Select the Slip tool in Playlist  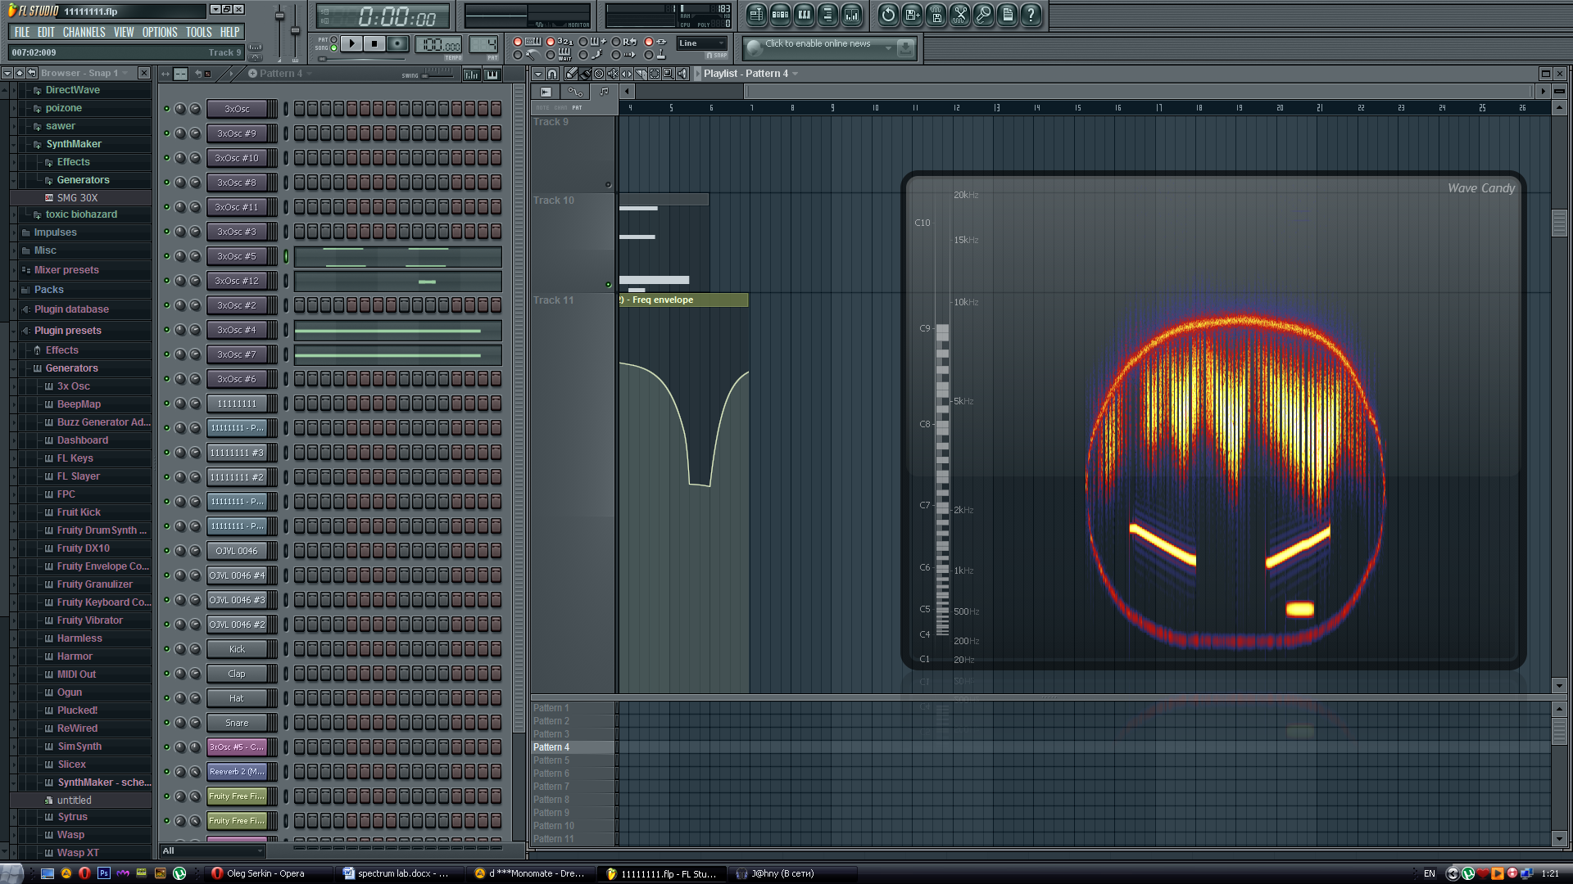click(627, 74)
